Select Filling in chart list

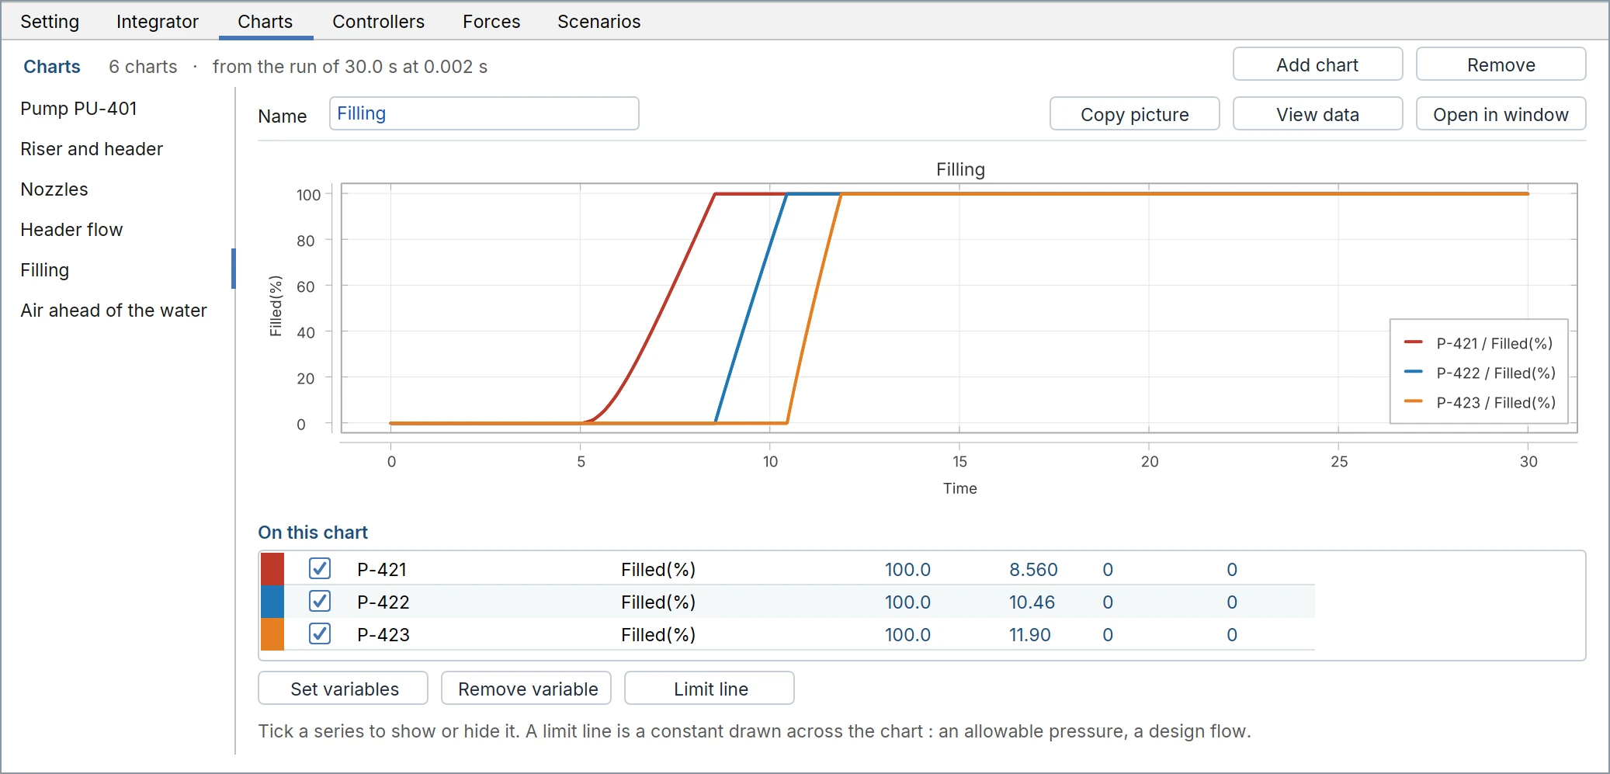click(x=45, y=270)
